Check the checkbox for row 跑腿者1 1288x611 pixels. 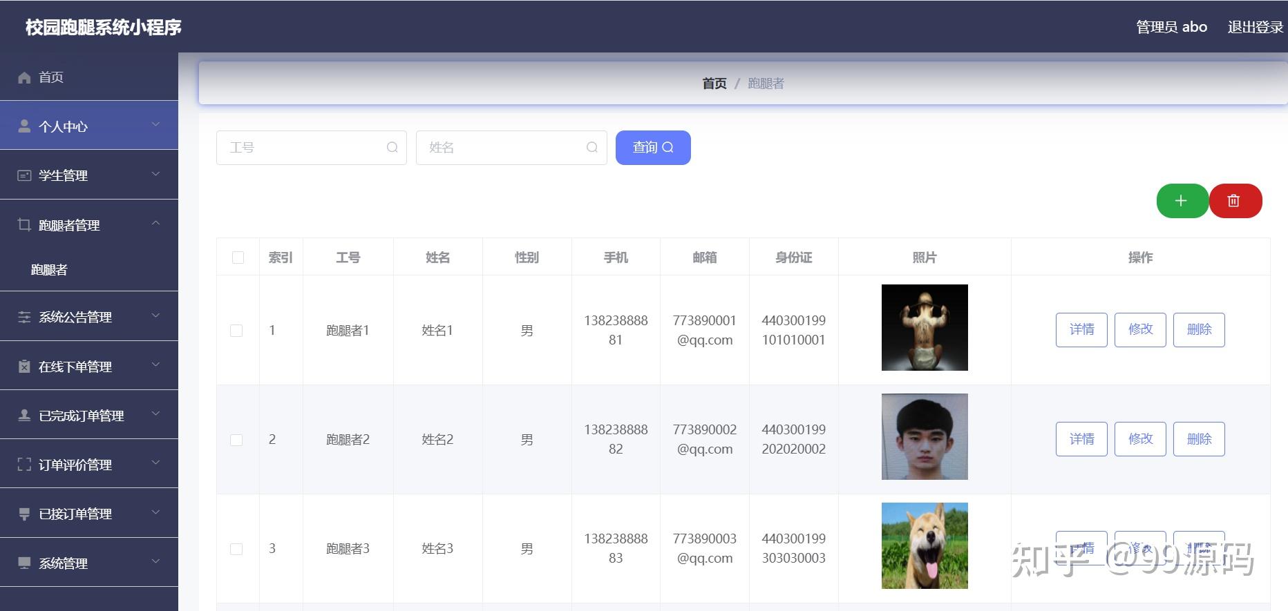pos(236,331)
